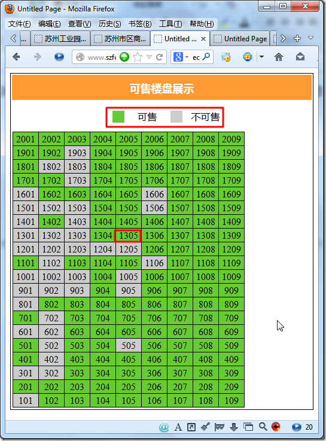Close the active Untitled tab
The height and width of the screenshot is (441, 326).
pyautogui.click(x=203, y=39)
